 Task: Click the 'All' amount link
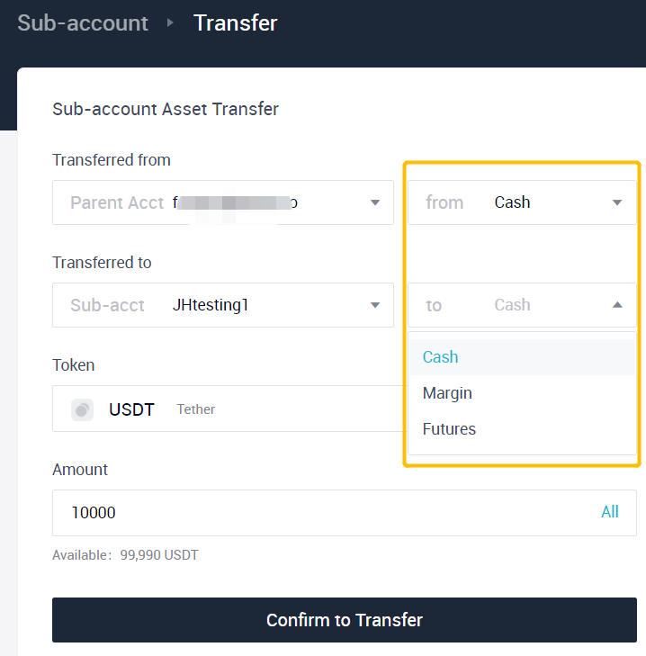[x=609, y=512]
